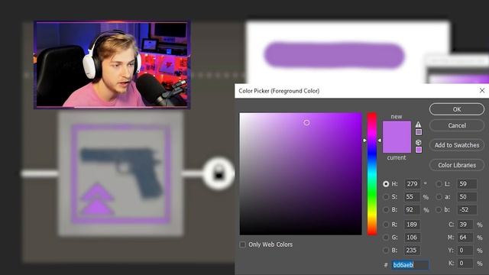Select the H hue radio button

tap(386, 184)
